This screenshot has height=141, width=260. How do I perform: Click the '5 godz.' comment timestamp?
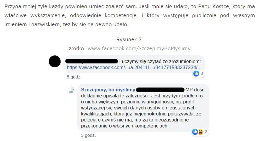pyautogui.click(x=74, y=77)
